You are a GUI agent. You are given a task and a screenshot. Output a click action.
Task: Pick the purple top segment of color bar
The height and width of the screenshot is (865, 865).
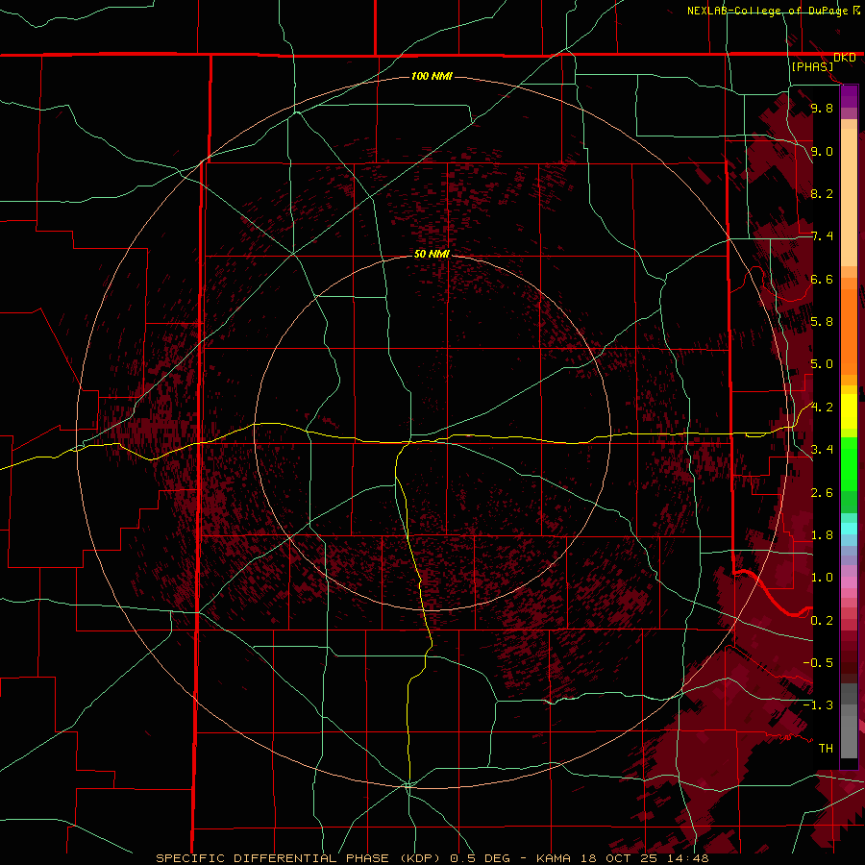click(849, 96)
